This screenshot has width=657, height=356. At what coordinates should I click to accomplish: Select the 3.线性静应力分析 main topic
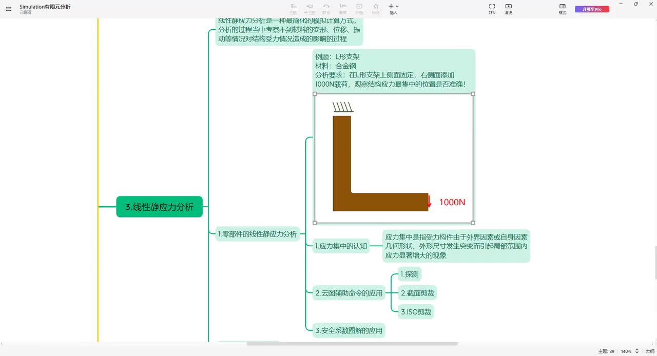tap(160, 207)
